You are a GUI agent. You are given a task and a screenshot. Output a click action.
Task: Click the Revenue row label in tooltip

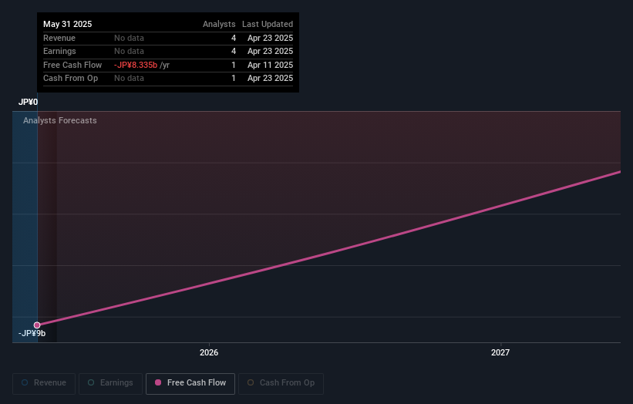(59, 38)
